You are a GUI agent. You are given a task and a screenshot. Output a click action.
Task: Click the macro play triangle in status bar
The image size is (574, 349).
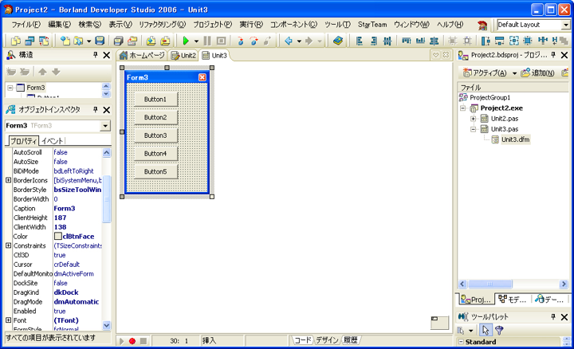(x=121, y=341)
